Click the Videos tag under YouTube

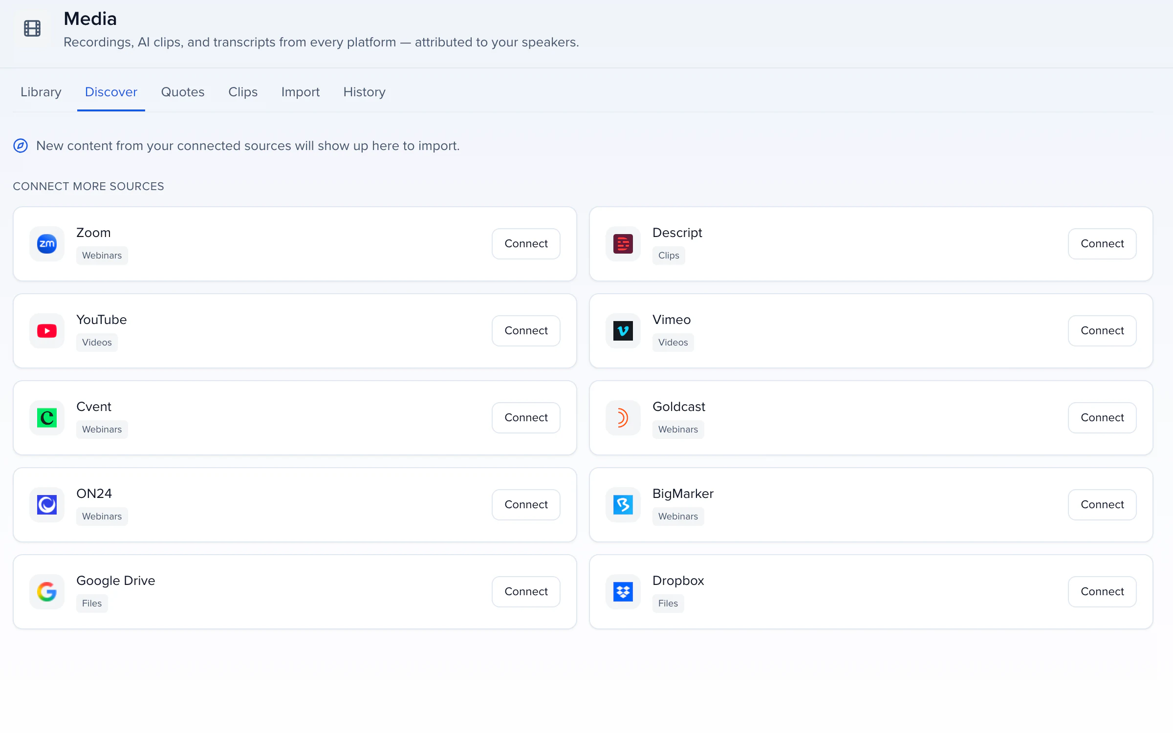[x=97, y=343]
